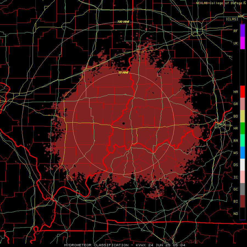Viewport: 247px width, 247px height.
Task: Click the [CLAS] units label
Action: pyautogui.click(x=232, y=19)
